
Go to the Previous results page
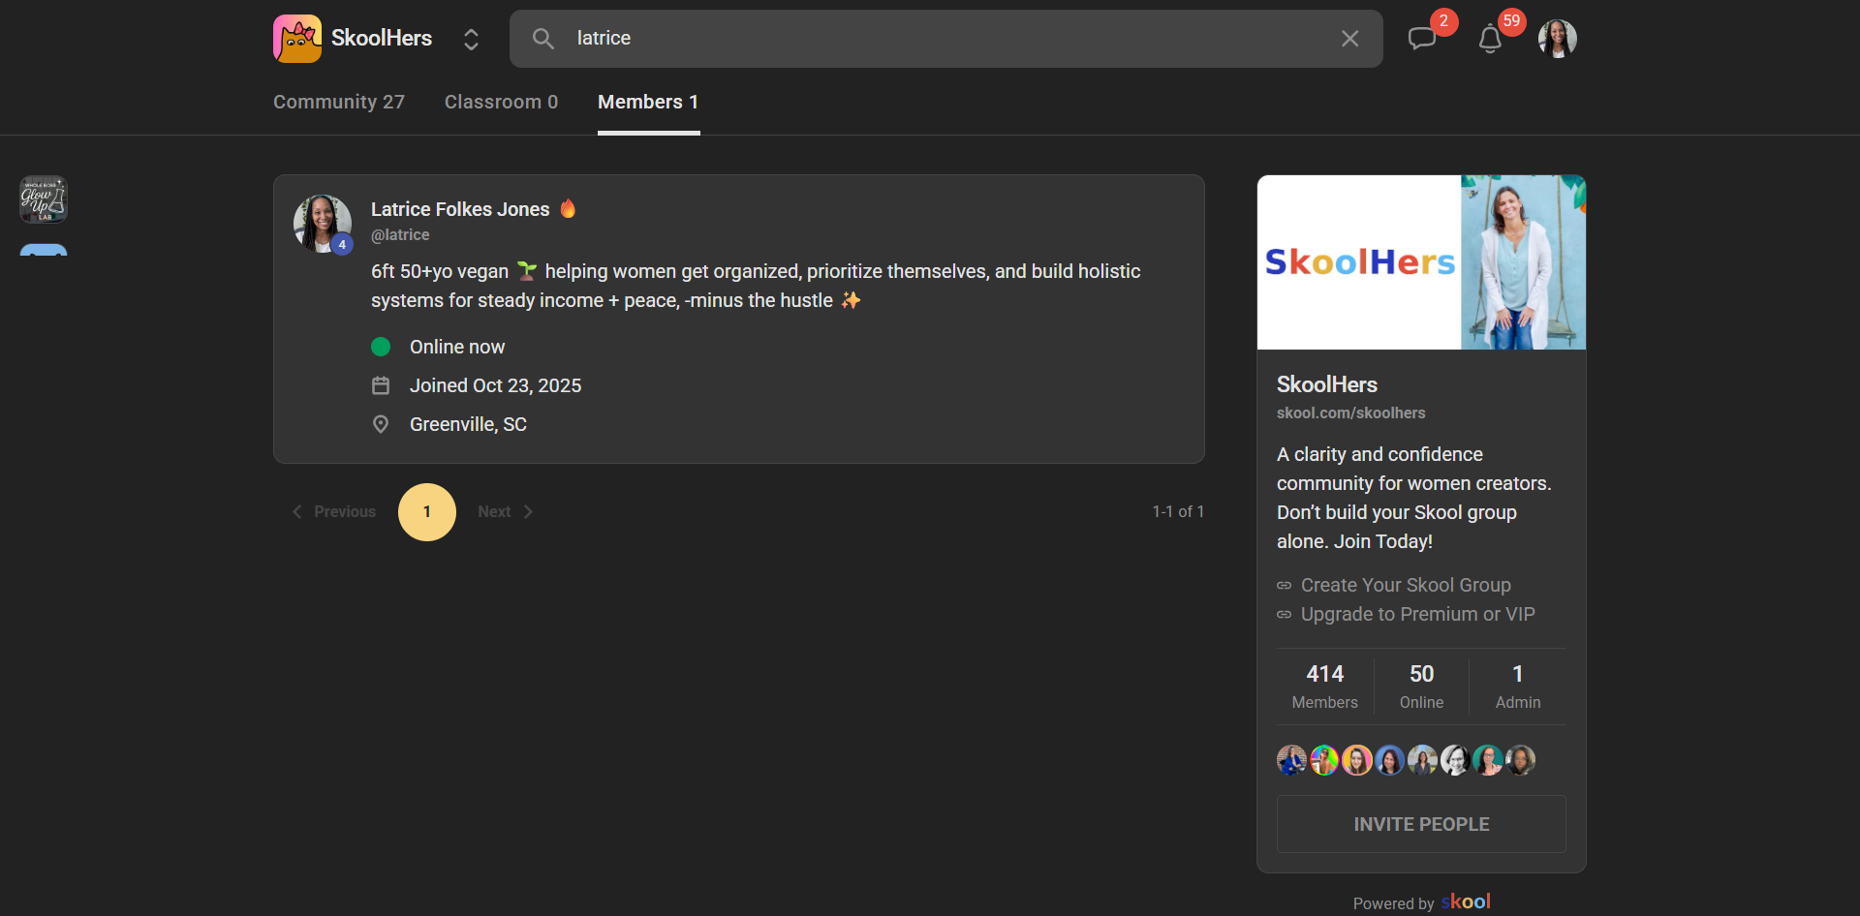[x=334, y=511]
